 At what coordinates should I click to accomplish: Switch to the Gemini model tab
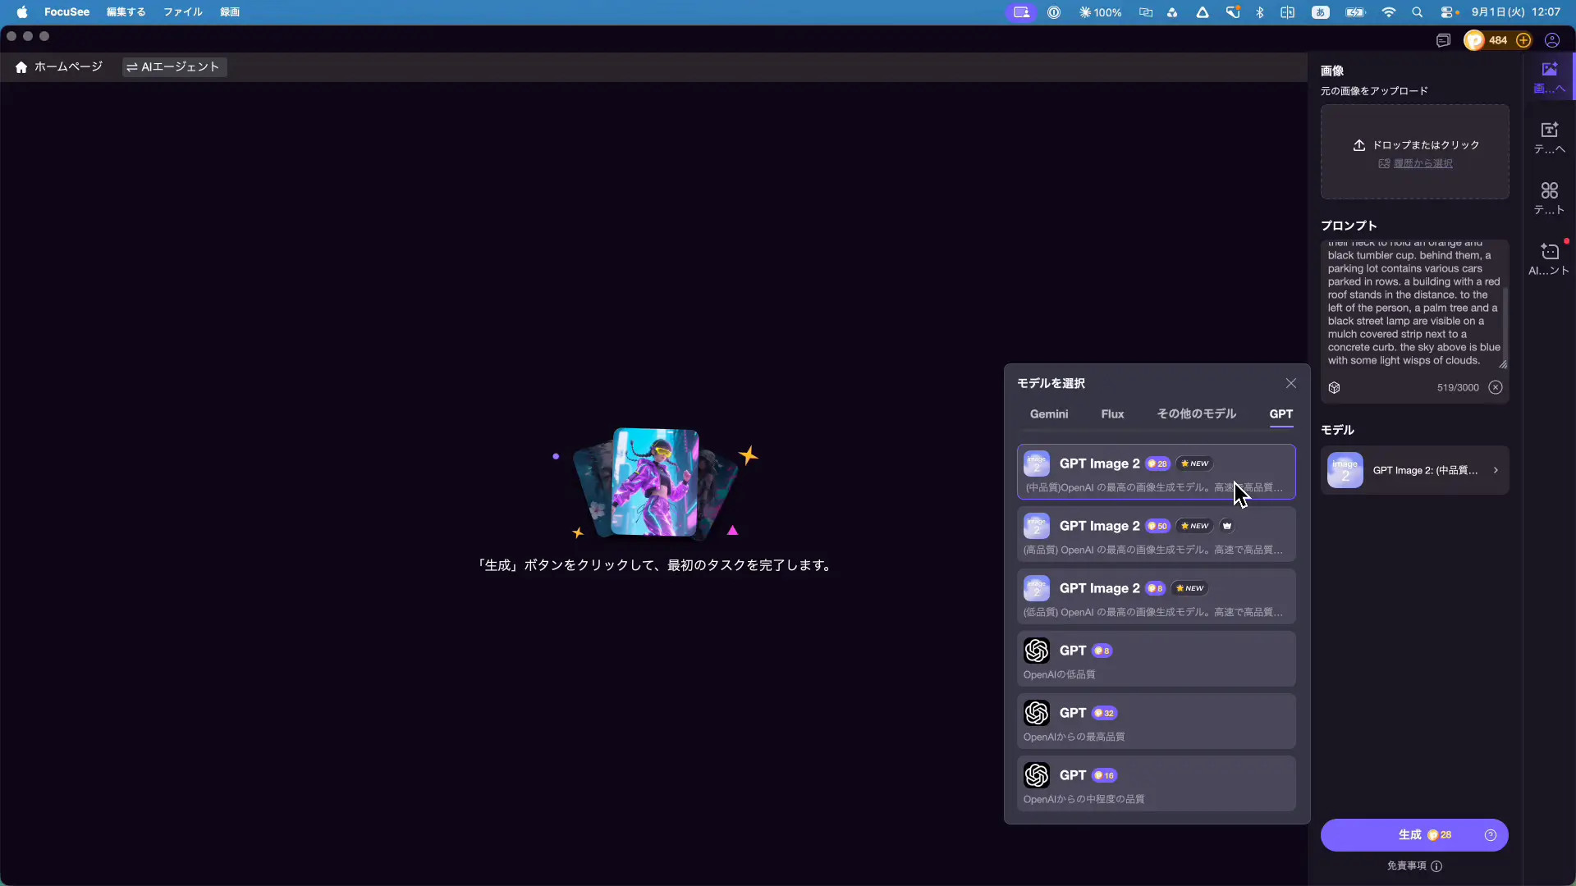click(1049, 414)
